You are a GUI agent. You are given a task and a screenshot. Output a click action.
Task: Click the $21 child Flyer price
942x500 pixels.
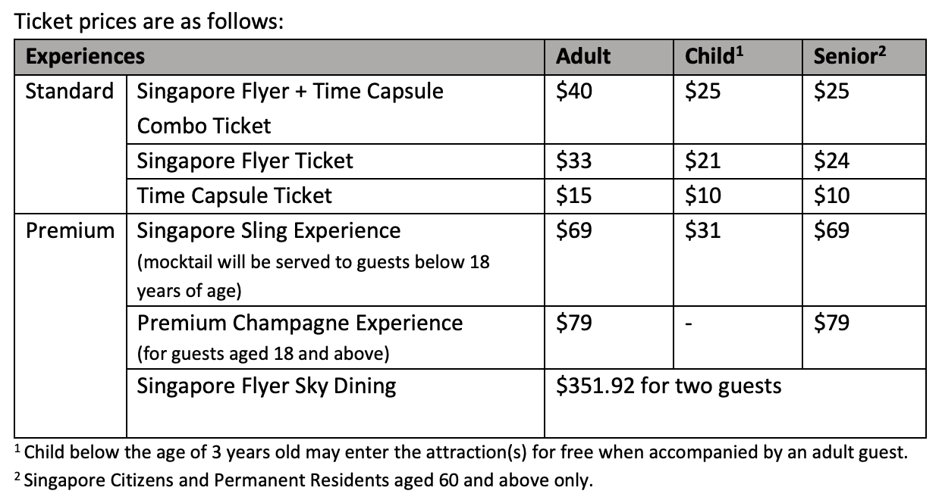[702, 161]
